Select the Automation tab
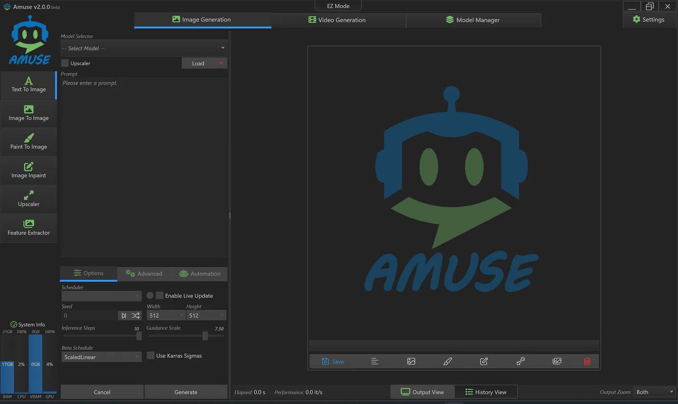Image resolution: width=678 pixels, height=404 pixels. pos(200,274)
